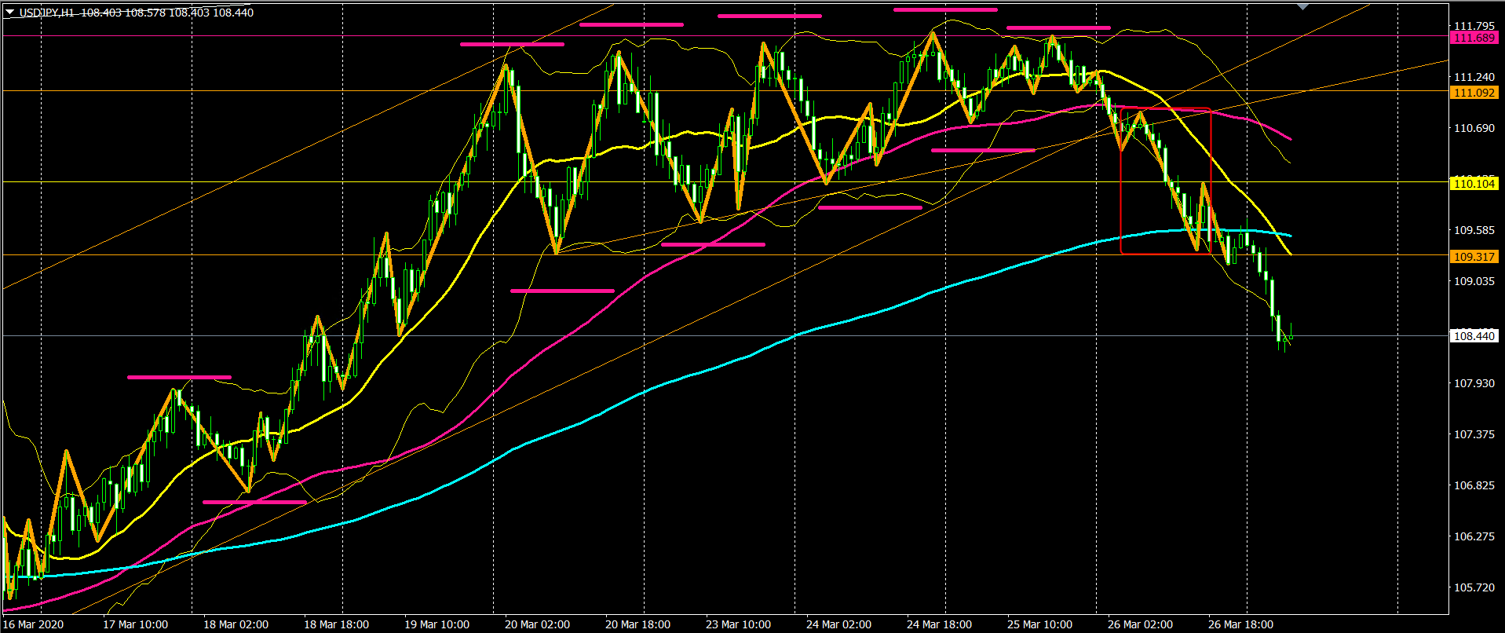The image size is (1505, 633).
Task: Click the 20 Mar 02:00 time label
Action: [x=538, y=624]
